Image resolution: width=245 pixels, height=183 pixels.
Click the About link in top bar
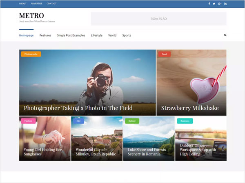click(23, 4)
